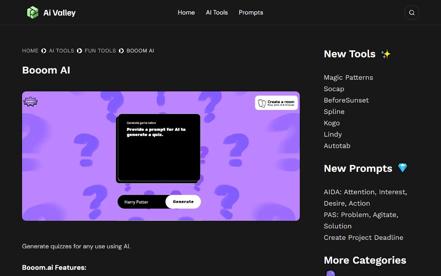Go to the Home menu item
The height and width of the screenshot is (276, 441).
(x=186, y=13)
